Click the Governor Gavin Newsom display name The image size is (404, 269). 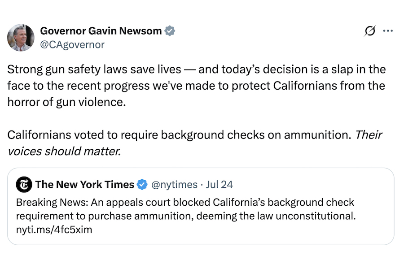point(101,30)
